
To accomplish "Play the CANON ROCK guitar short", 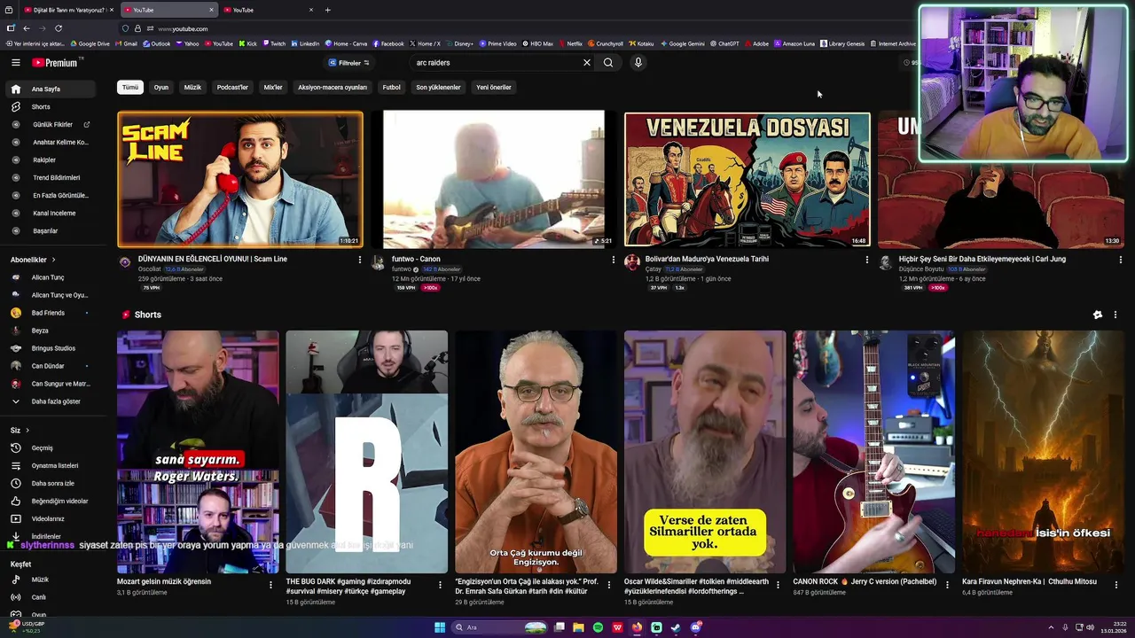I will coord(873,452).
